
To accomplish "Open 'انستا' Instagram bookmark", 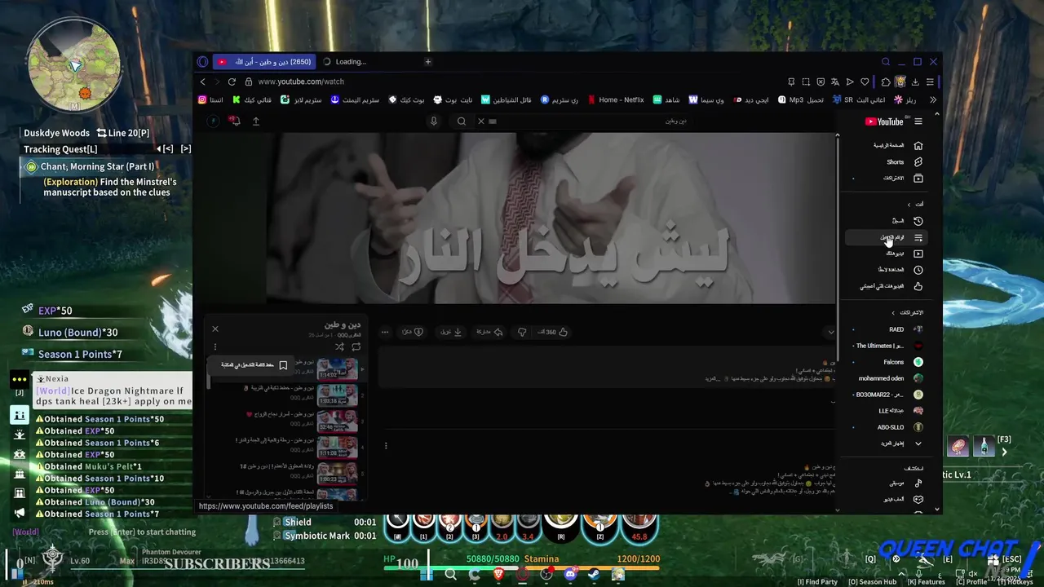I will (210, 99).
